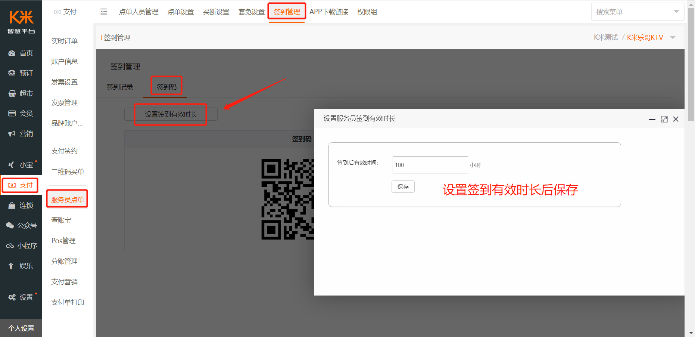Expand the K米乐哥KTV store selector arrow
Screen dimensions: 695x337
(673, 37)
